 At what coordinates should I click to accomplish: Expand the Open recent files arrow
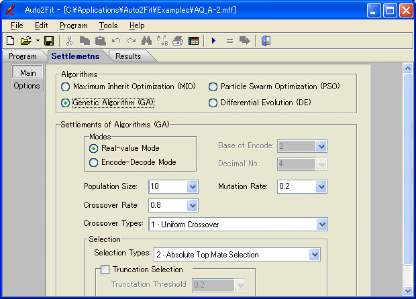coord(38,41)
